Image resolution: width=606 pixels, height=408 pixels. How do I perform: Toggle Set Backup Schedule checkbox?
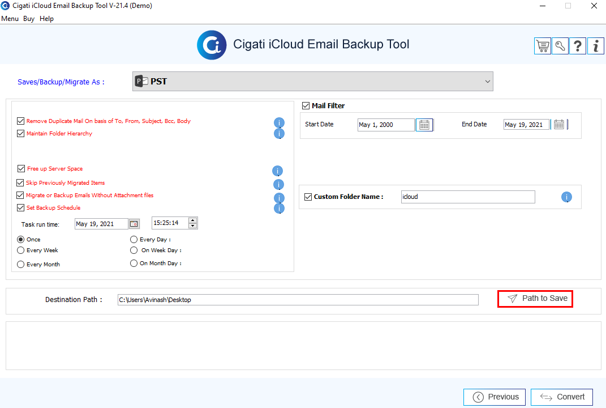[x=21, y=208]
